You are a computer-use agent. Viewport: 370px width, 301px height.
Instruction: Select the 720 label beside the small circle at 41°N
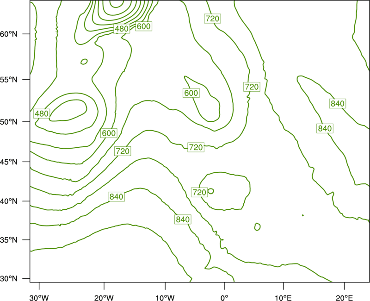[199, 192]
